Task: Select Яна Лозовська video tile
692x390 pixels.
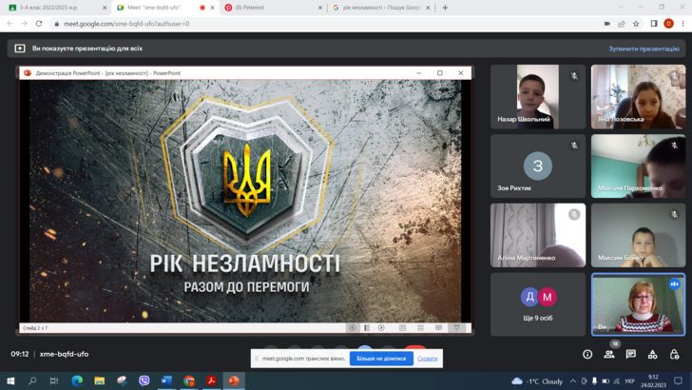Action: 638,97
